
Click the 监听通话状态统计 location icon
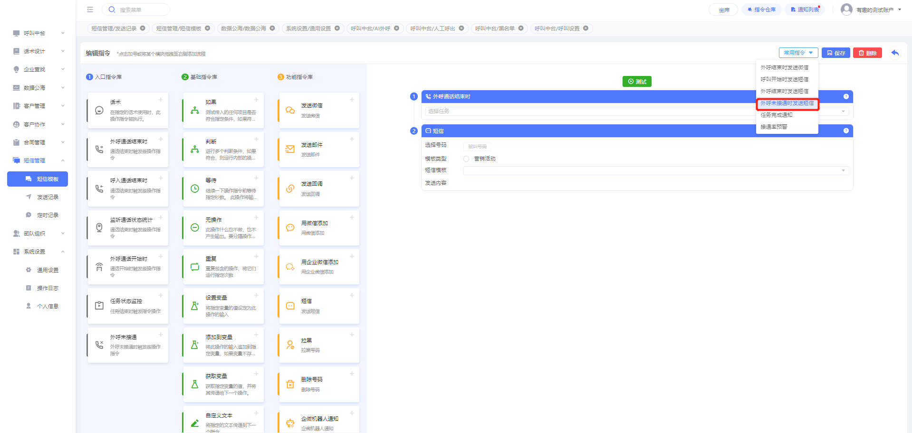99,227
